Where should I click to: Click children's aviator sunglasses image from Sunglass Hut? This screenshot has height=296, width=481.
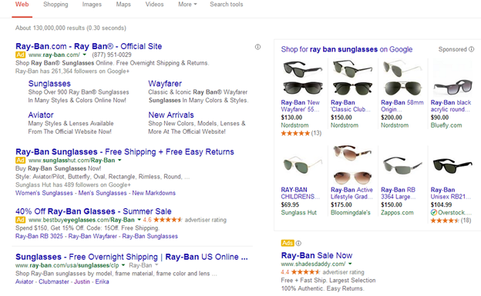pyautogui.click(x=302, y=165)
